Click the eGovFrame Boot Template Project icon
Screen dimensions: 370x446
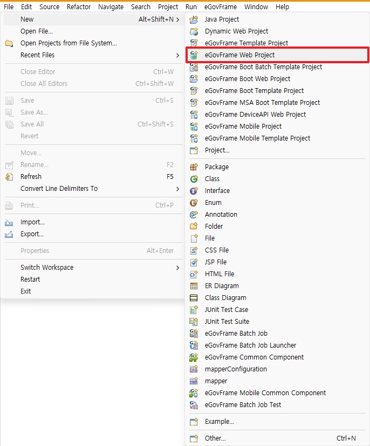point(194,91)
